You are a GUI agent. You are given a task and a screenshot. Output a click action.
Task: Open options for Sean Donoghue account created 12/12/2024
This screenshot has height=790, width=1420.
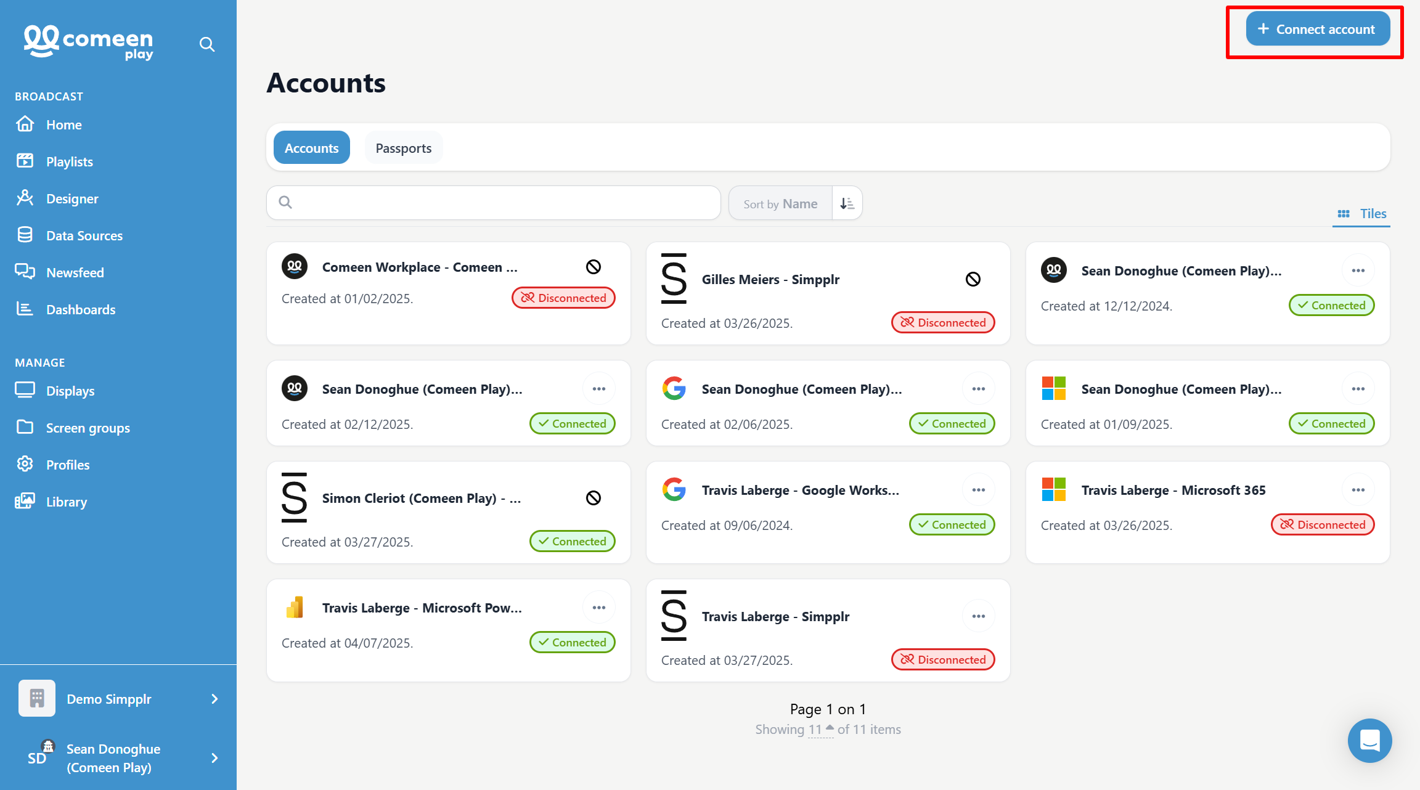click(1358, 271)
